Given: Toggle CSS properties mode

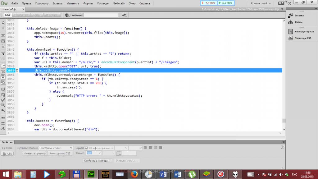Looking at the screenshot, I should (7, 154).
